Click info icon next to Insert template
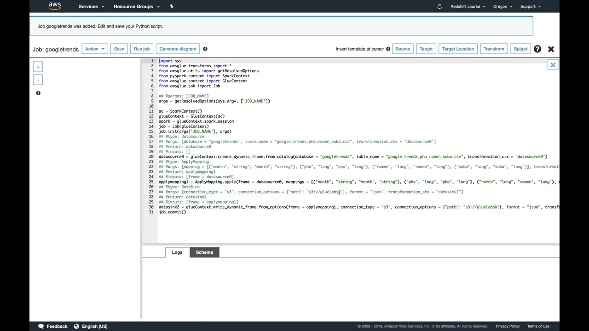The width and height of the screenshot is (589, 331). (388, 49)
